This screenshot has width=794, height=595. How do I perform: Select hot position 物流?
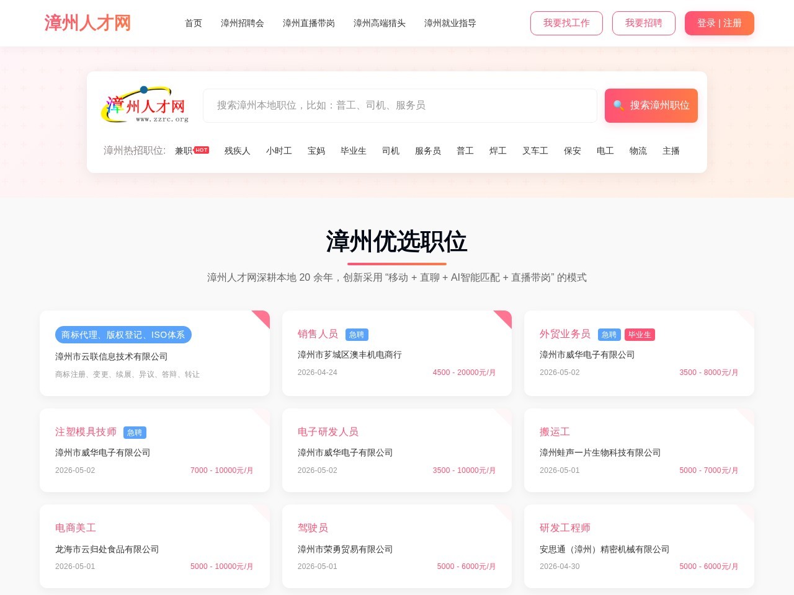[638, 151]
